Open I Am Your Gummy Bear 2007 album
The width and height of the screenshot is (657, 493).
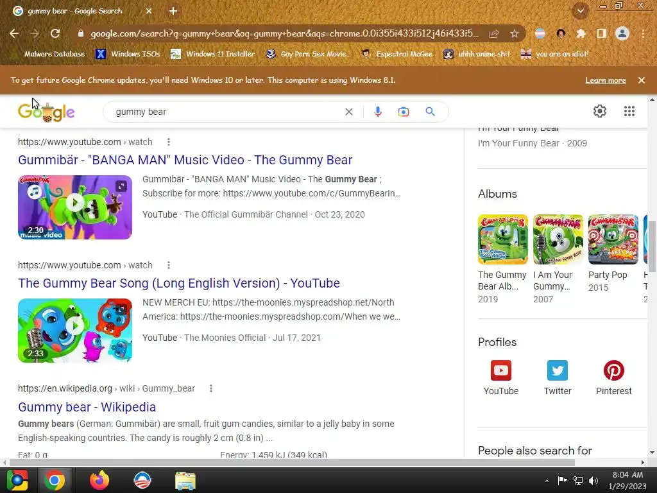[558, 239]
